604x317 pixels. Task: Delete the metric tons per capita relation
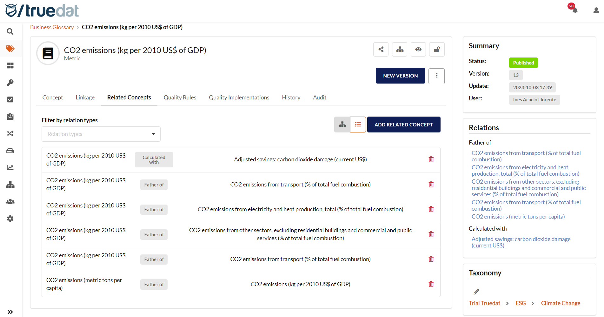[x=431, y=284]
